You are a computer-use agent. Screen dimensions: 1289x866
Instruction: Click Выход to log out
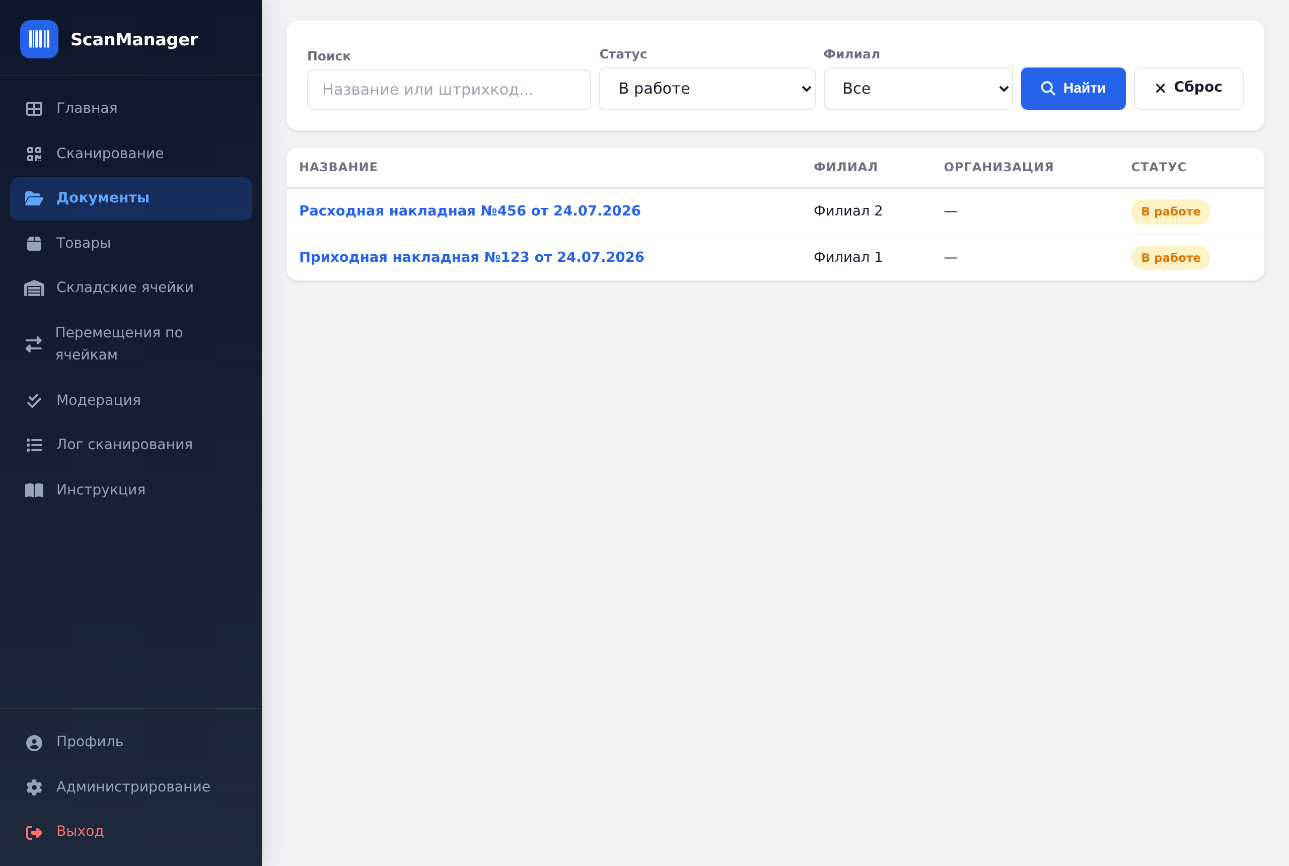131,831
